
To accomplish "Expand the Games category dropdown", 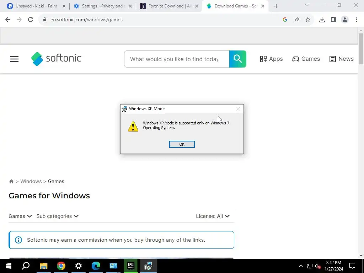I will point(20,216).
